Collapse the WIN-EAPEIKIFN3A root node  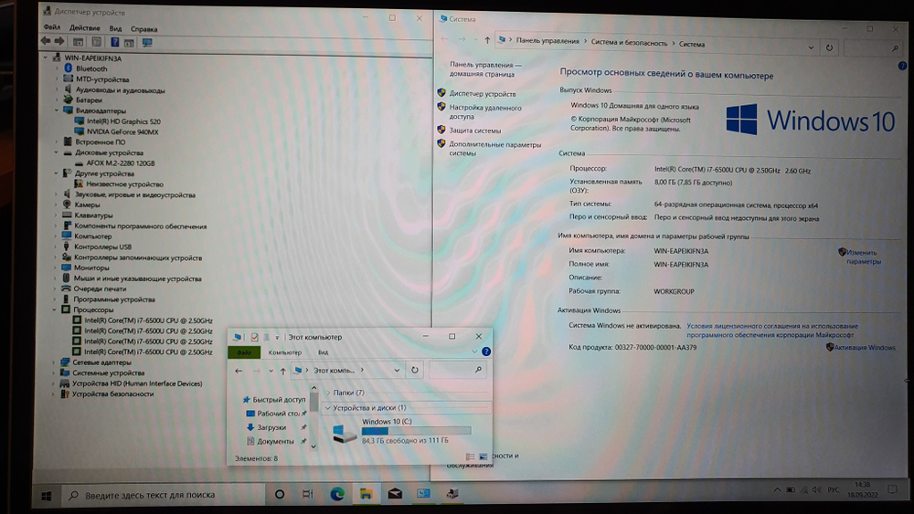[46, 58]
